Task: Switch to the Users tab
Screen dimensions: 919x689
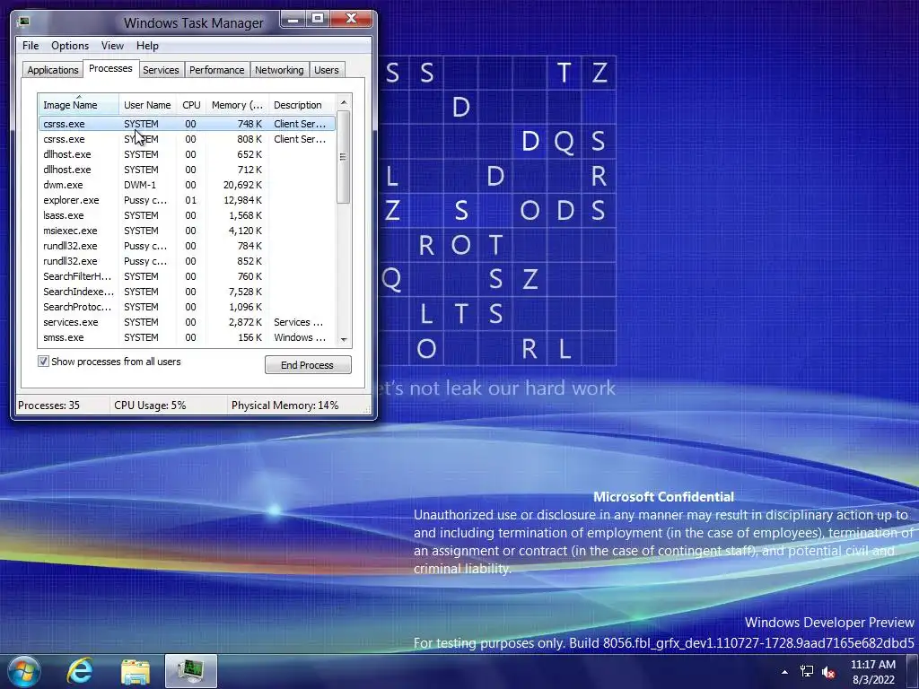Action: click(327, 70)
